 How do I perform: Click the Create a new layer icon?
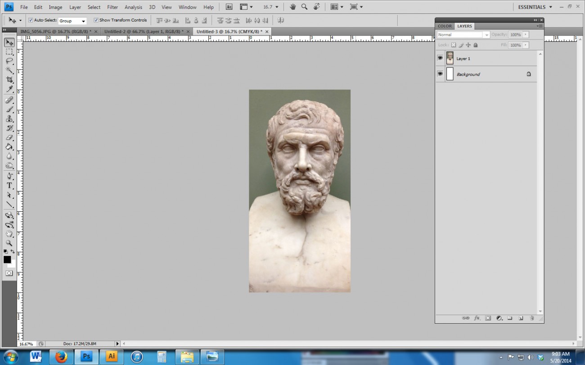tap(521, 318)
